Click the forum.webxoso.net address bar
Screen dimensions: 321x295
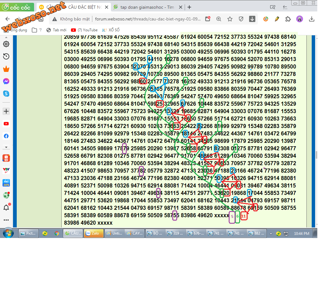pos(147,19)
